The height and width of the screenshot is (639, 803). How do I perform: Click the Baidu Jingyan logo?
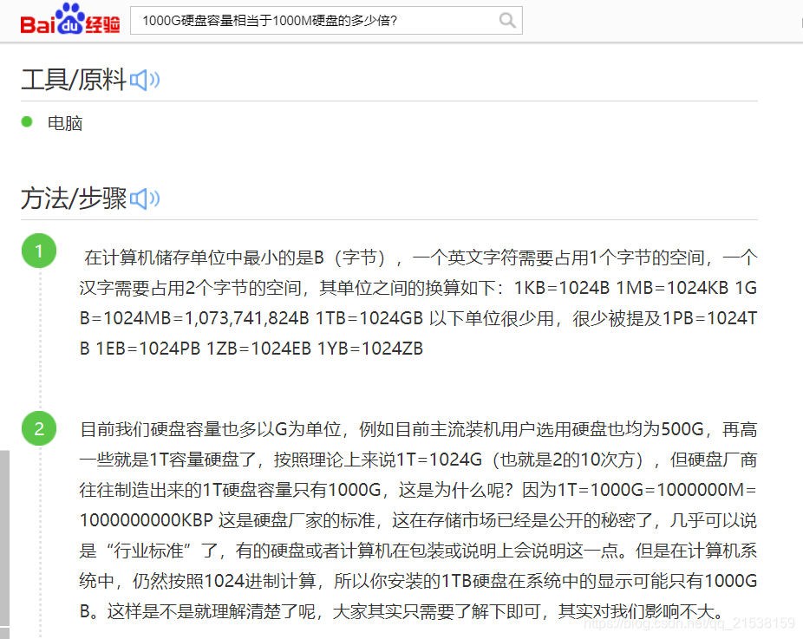(x=70, y=19)
